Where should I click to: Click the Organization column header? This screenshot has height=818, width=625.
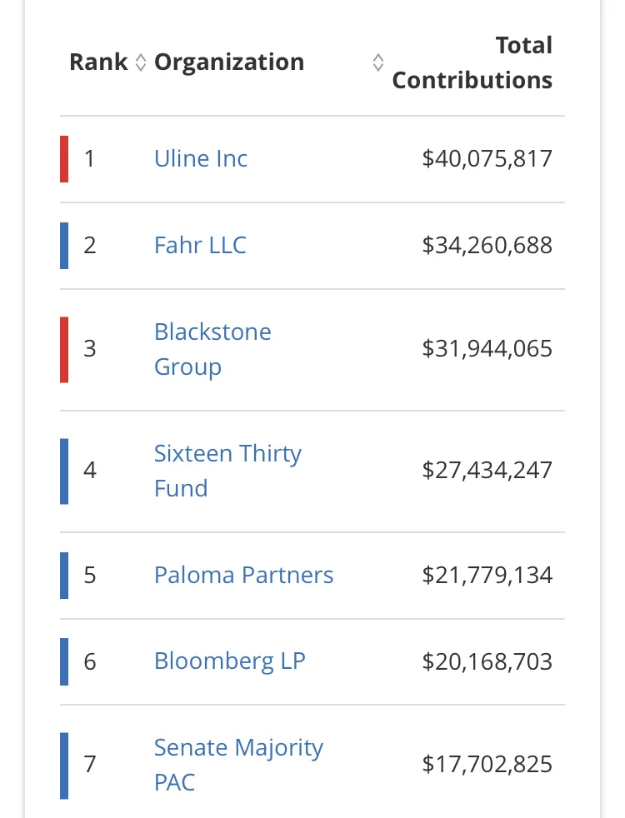pos(229,62)
